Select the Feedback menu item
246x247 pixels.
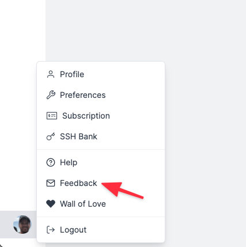click(x=101, y=183)
